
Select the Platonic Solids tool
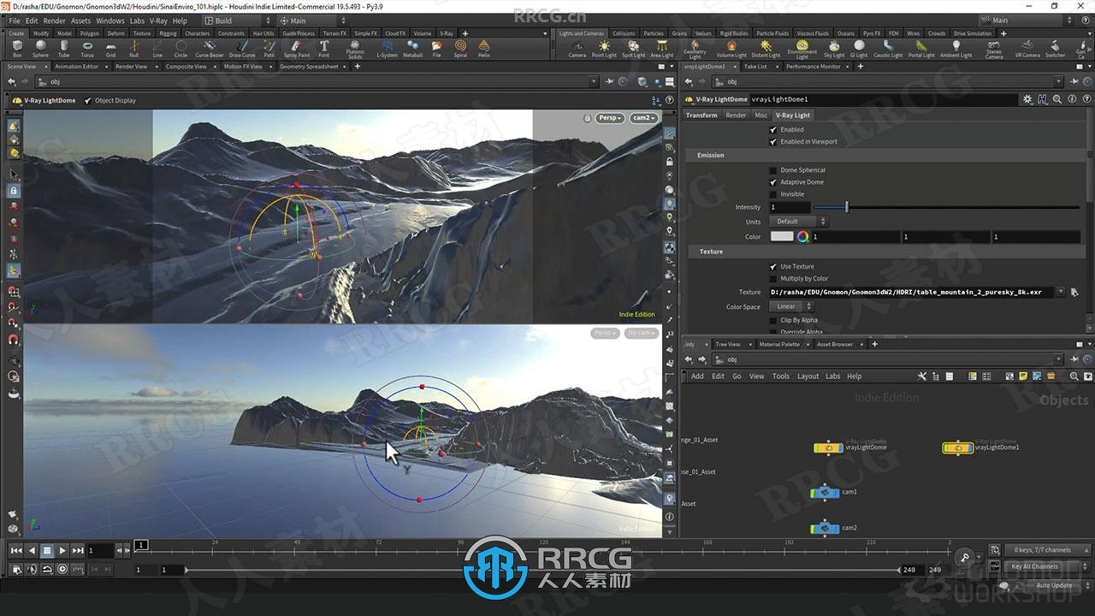tap(355, 50)
